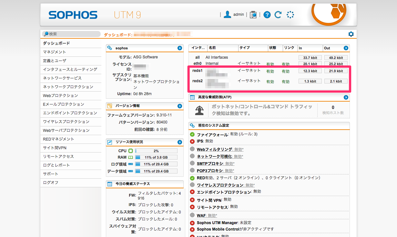The width and height of the screenshot is (397, 237).
Task: Click the gears icon in sophos panel header
Action: (x=110, y=48)
